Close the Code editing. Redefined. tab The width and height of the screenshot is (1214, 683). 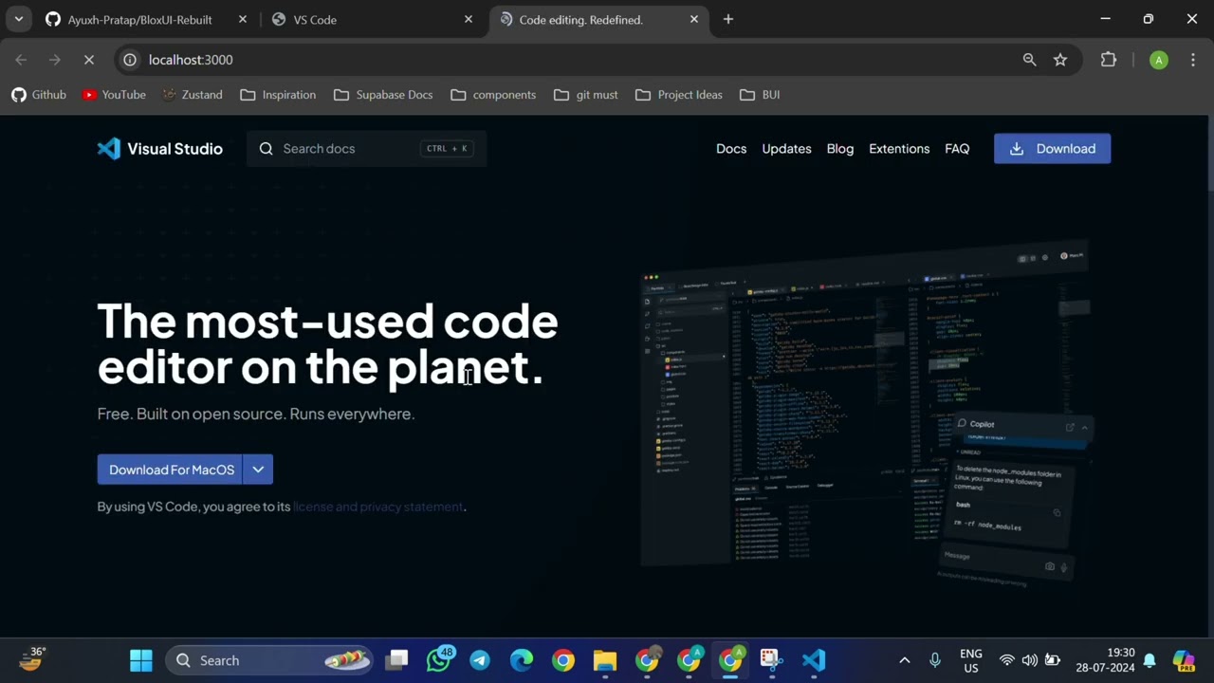694,19
